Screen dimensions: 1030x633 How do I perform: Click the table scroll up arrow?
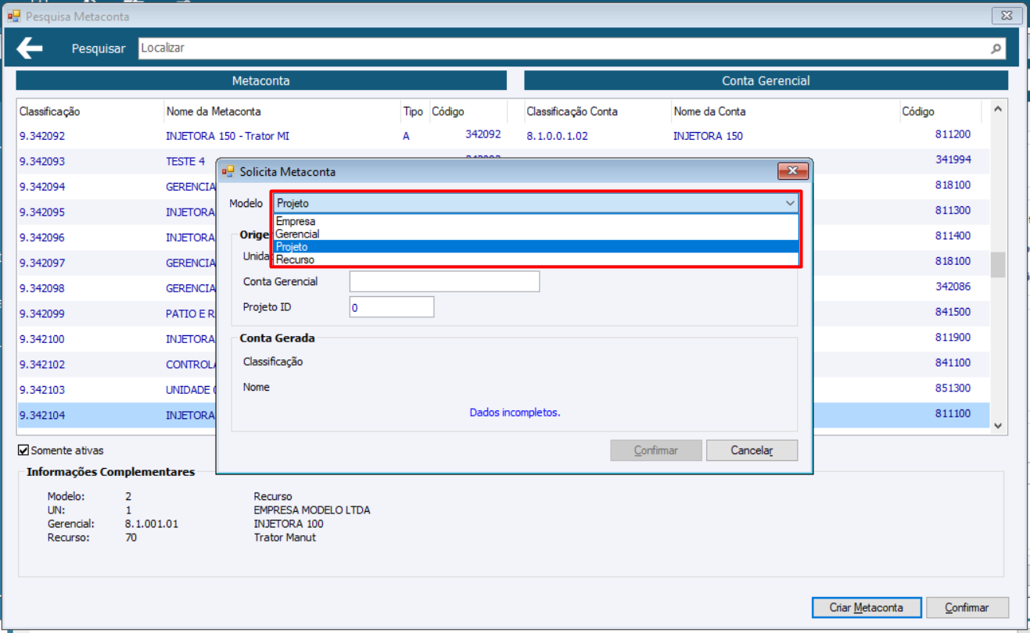[998, 109]
